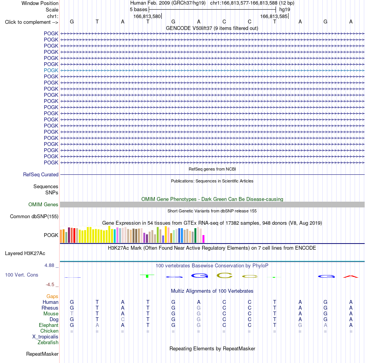Click the light-blue POGK transcript arrow line

(x=212, y=70)
